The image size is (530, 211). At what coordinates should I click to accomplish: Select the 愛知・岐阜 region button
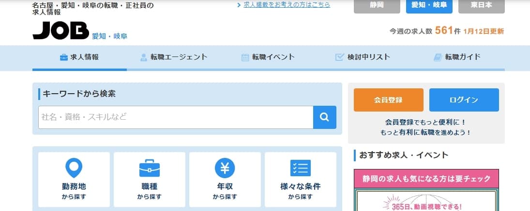(429, 6)
